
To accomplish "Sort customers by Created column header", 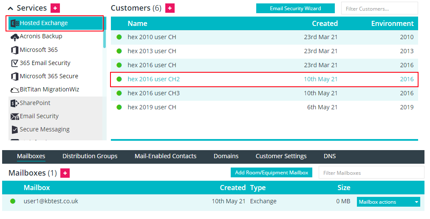I will coord(325,24).
